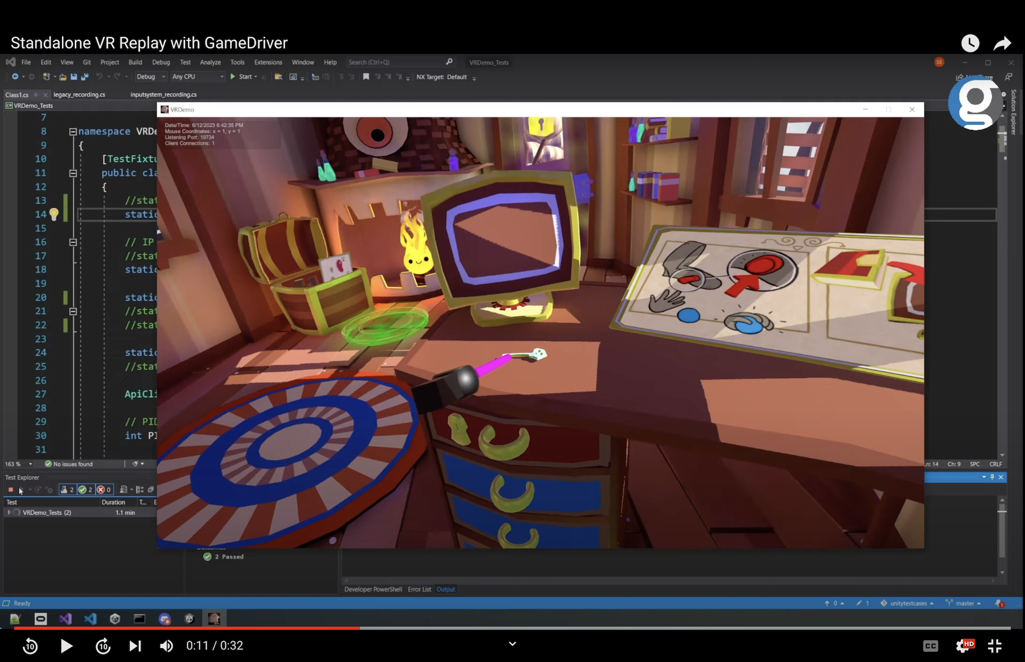
Task: Click the Share arrow icon
Action: point(1002,43)
